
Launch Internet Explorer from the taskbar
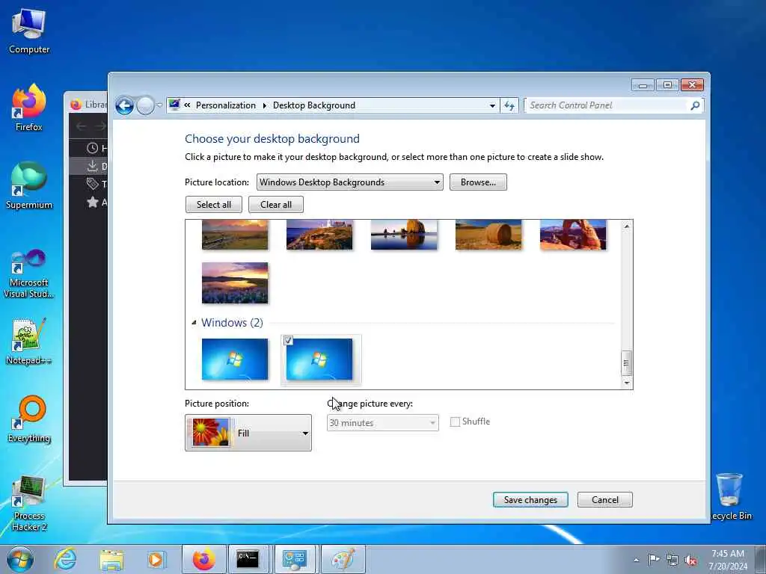coord(65,559)
